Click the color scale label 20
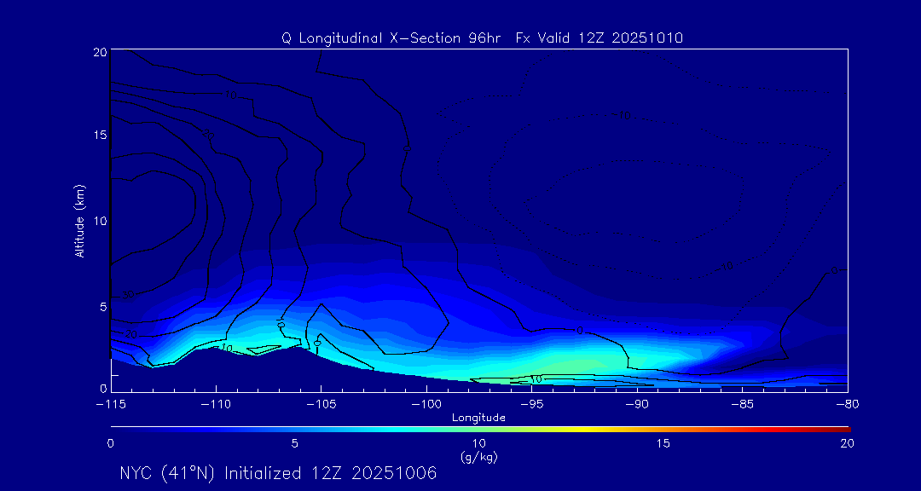 [x=847, y=444]
